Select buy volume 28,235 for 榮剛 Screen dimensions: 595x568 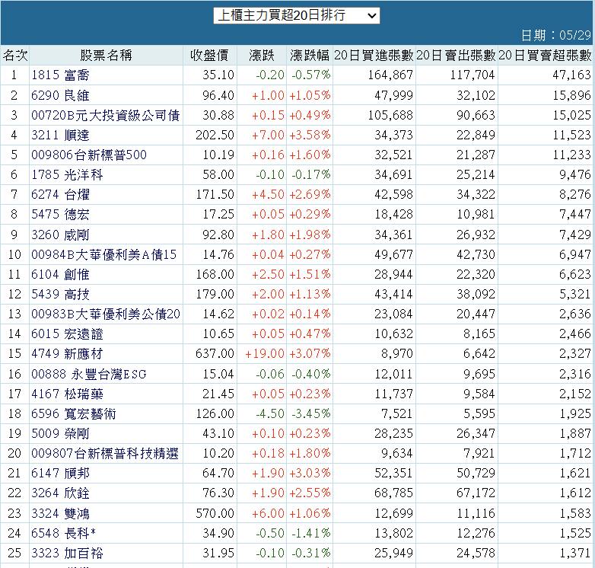point(393,433)
